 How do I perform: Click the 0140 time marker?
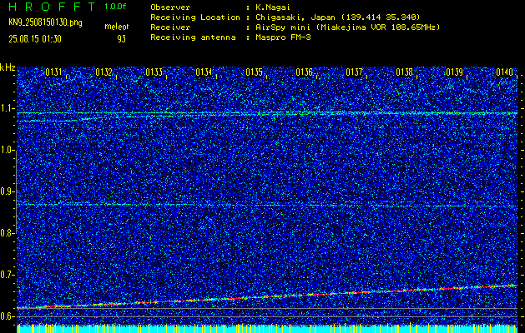tap(504, 72)
